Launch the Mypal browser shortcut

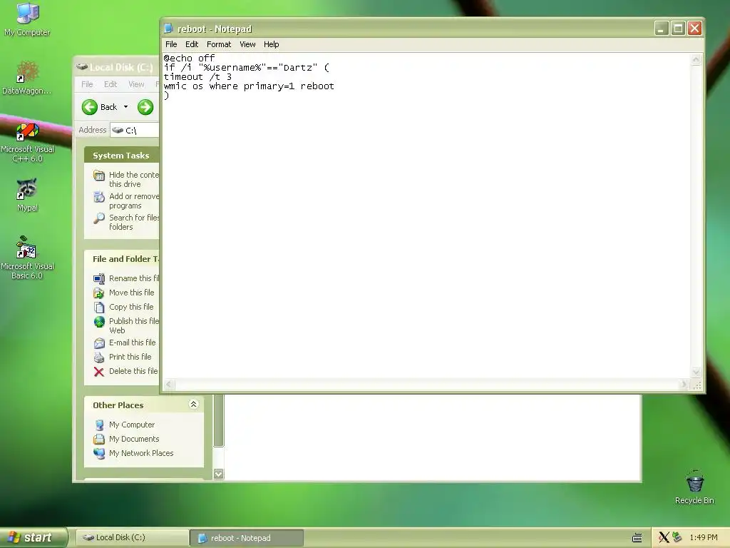(x=27, y=195)
